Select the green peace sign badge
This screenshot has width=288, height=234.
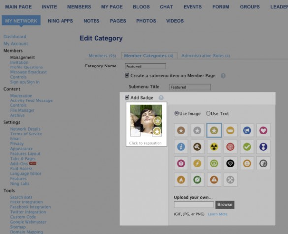[214, 163]
